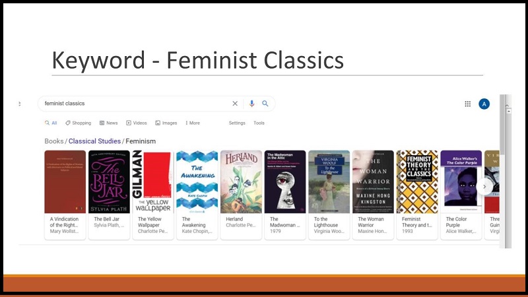Viewport: 528px width, 297px height.
Task: Open The Color Purple book cover
Action: pos(461,181)
